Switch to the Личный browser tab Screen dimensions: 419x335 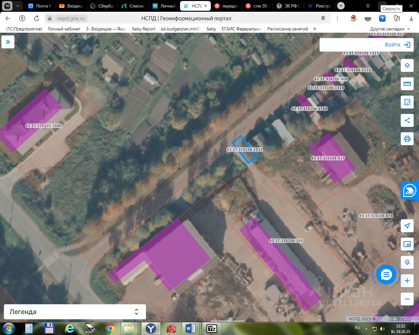pyautogui.click(x=164, y=6)
